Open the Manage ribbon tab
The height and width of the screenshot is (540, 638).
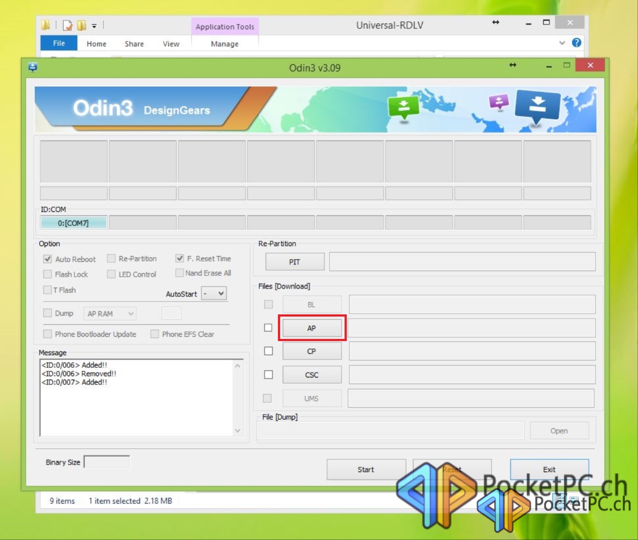225,44
